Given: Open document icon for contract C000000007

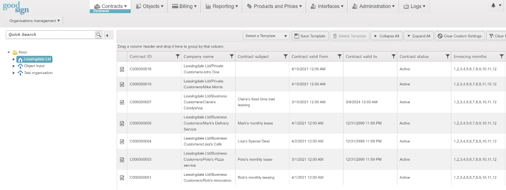Looking at the screenshot, I should click(x=122, y=102).
